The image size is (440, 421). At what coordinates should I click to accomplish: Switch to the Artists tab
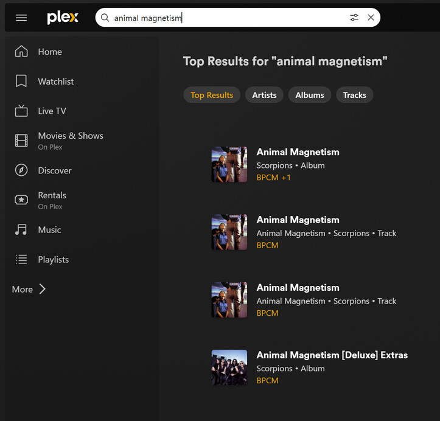264,95
